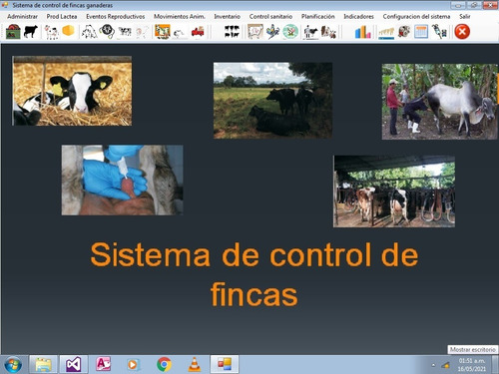499x374 pixels.
Task: Click the outlined cow sketch icon
Action: [x=89, y=32]
